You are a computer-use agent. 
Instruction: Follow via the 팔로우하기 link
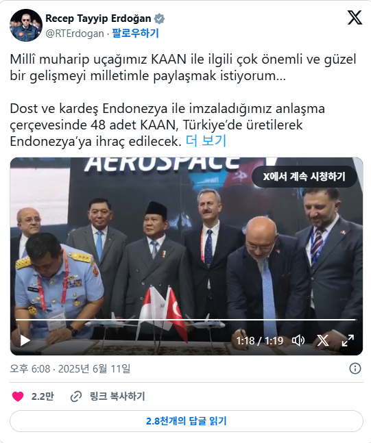135,34
